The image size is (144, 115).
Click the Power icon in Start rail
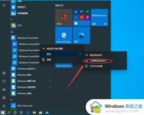pos(4,106)
